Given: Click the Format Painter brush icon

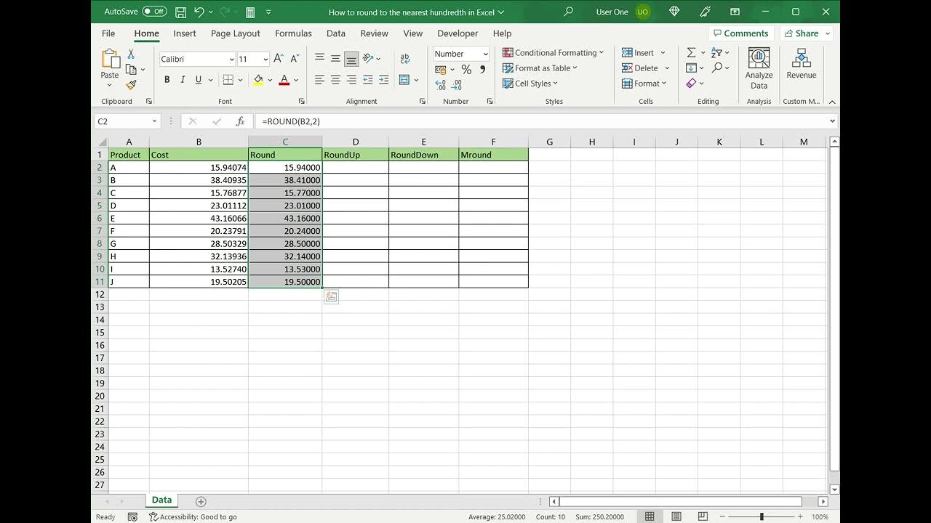Looking at the screenshot, I should coord(131,84).
